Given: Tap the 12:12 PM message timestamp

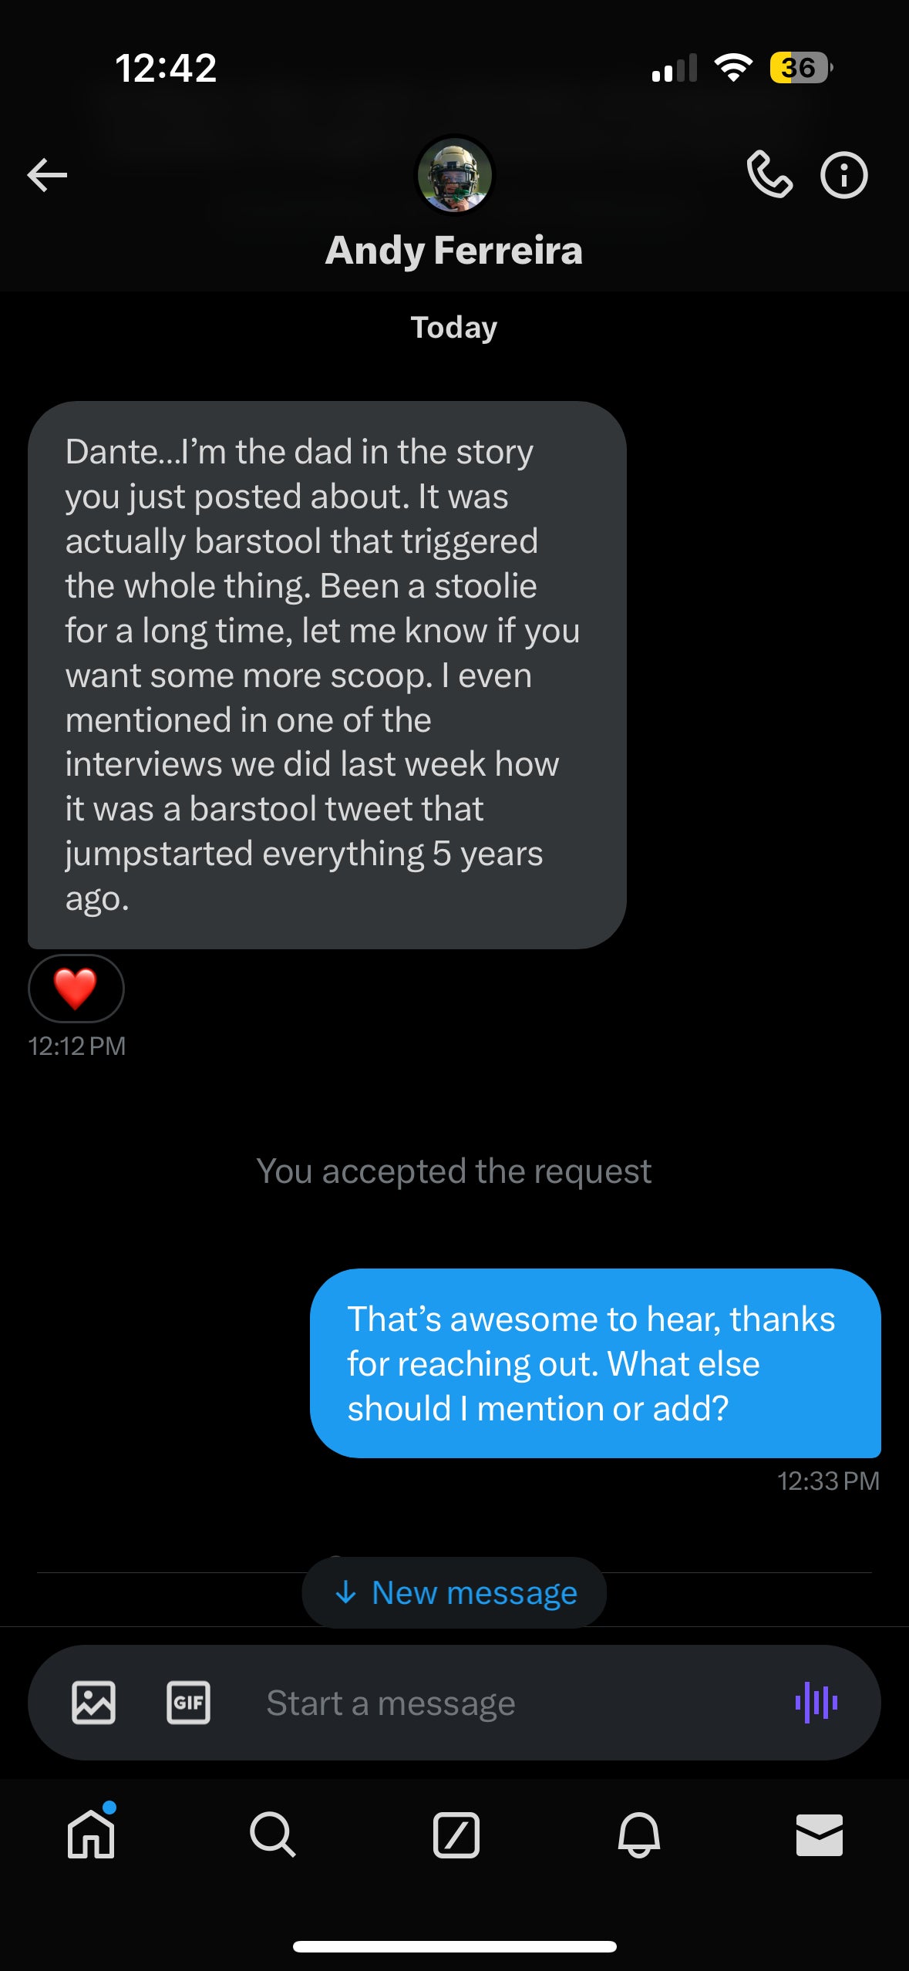Looking at the screenshot, I should pyautogui.click(x=77, y=1046).
